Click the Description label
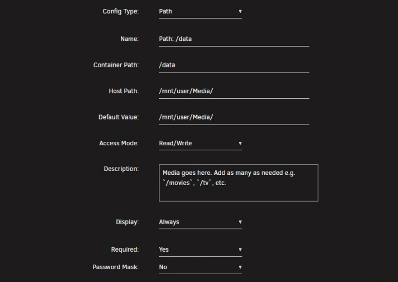Image resolution: width=398 pixels, height=282 pixels. [121, 169]
